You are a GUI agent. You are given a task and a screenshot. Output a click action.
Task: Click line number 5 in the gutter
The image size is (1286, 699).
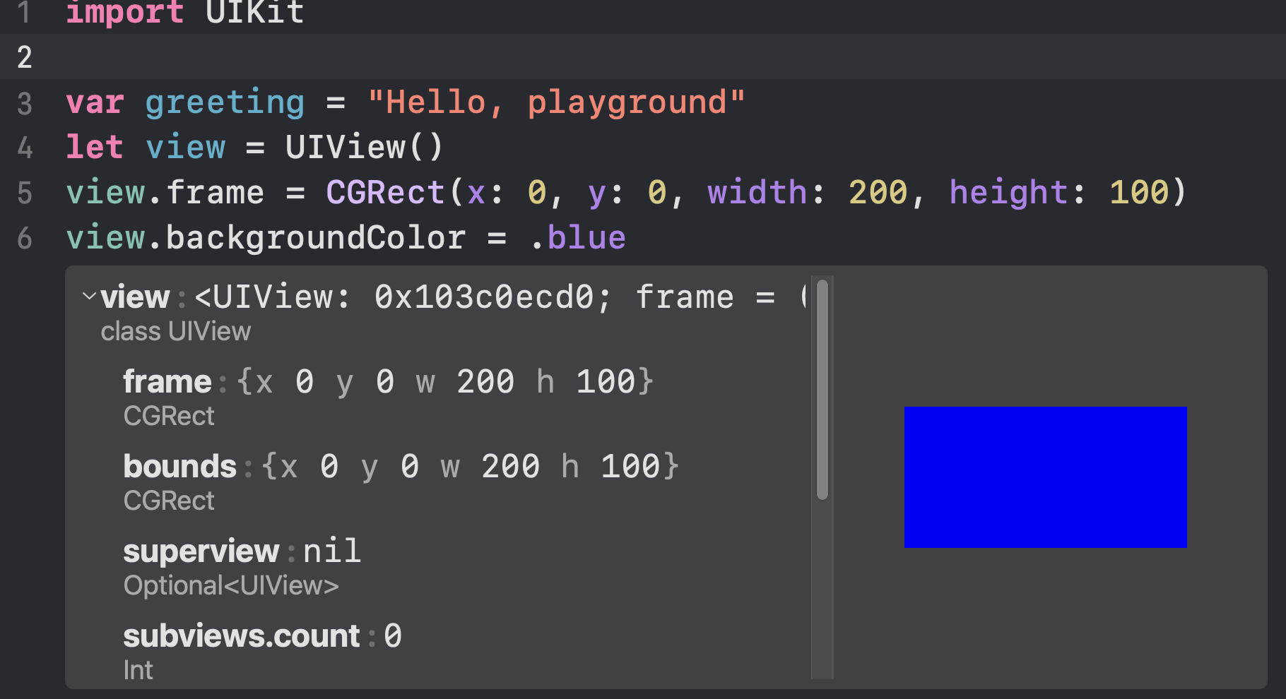[25, 193]
